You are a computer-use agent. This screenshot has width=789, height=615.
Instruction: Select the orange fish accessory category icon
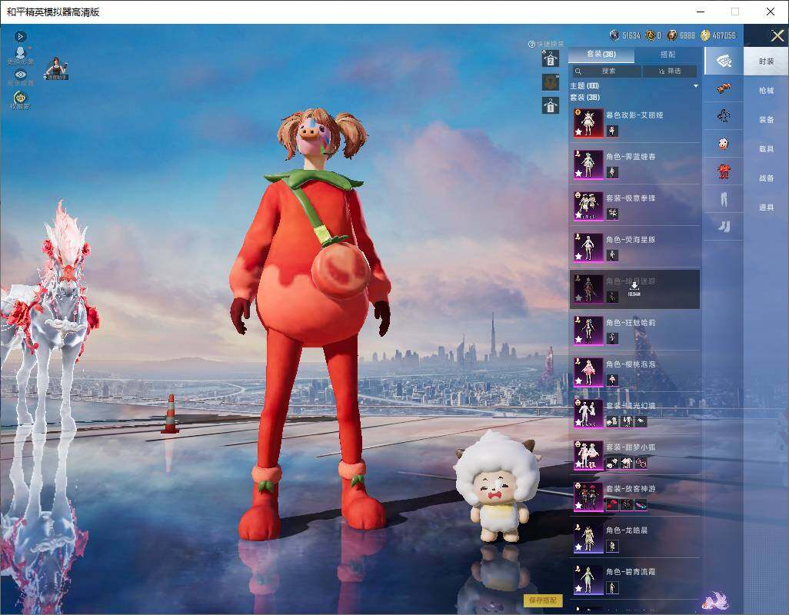click(724, 88)
